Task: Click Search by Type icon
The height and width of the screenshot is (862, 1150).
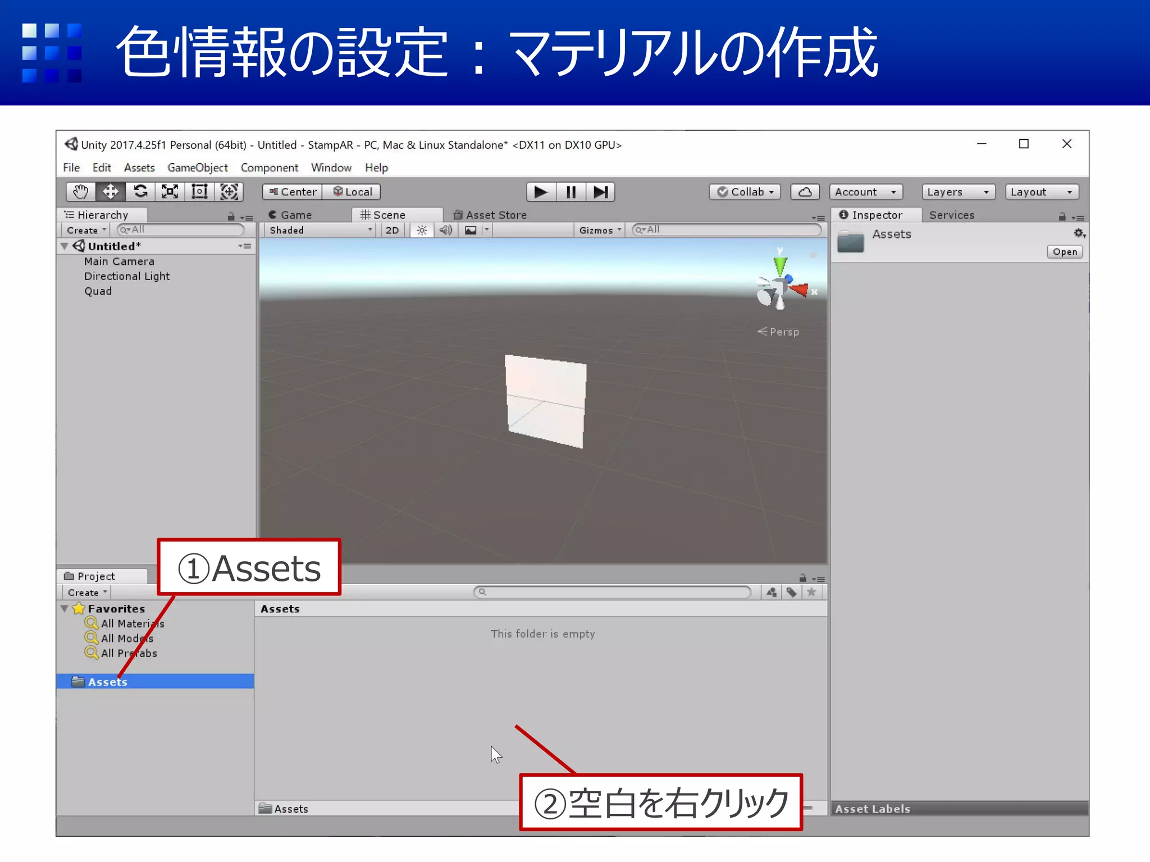Action: click(x=772, y=592)
